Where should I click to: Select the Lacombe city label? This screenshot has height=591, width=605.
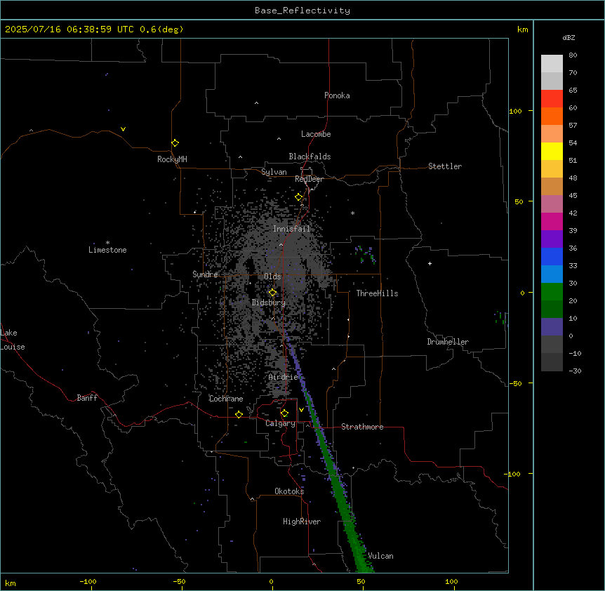[x=316, y=134]
